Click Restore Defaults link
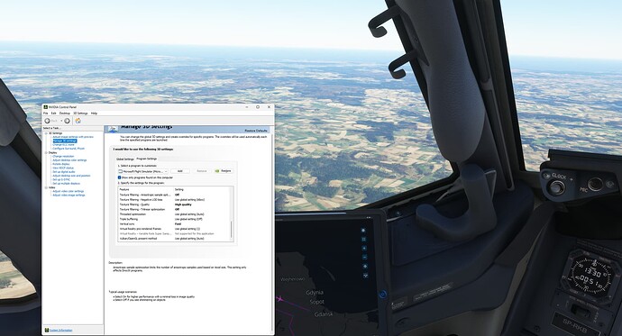622x336 pixels. 256,131
